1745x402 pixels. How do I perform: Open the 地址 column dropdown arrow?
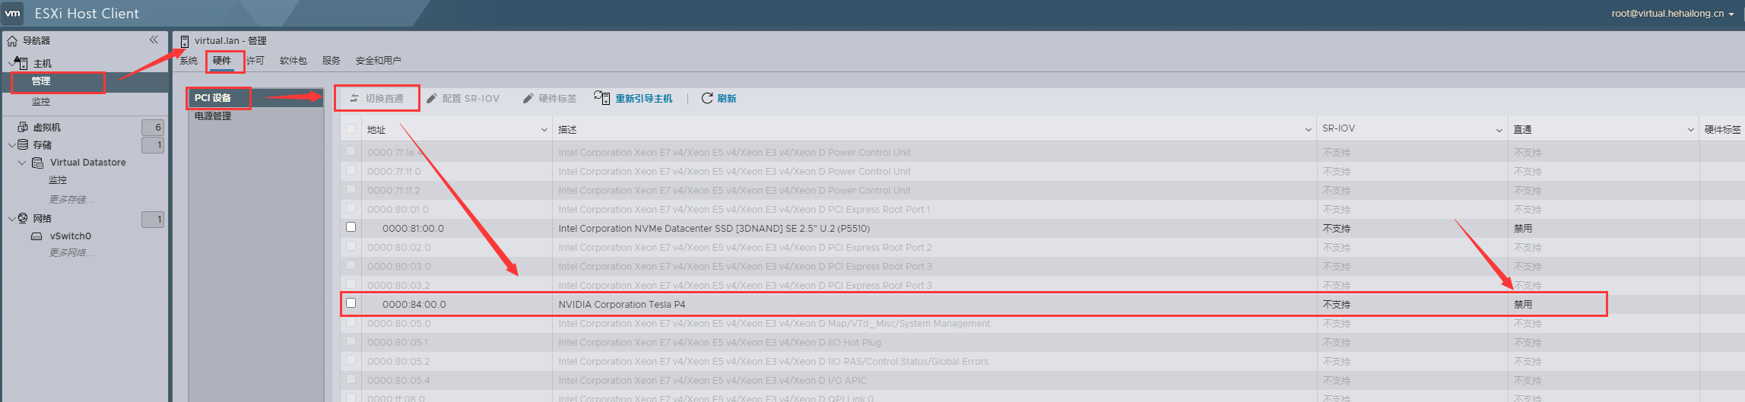544,130
